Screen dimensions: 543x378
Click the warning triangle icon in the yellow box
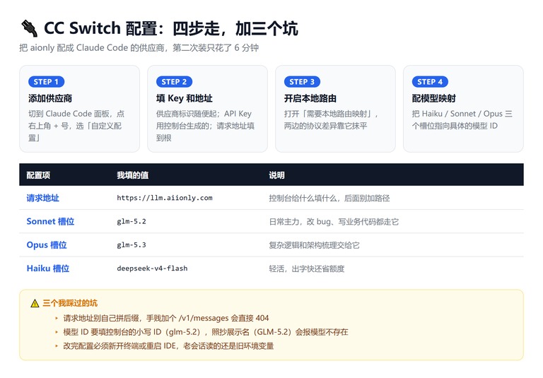[x=35, y=304]
